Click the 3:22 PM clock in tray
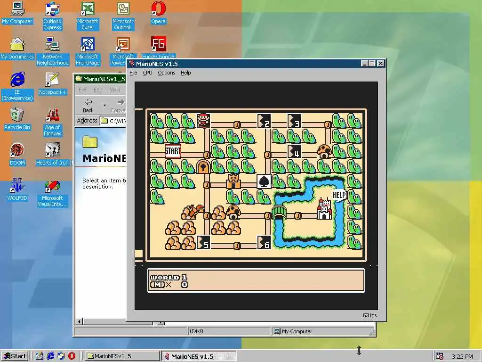 [x=462, y=356]
